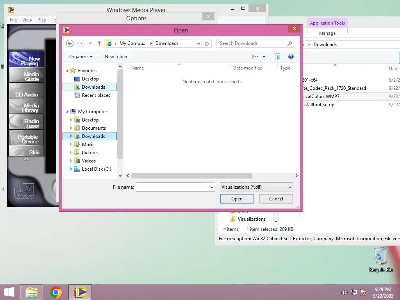Open recent locations dropdown next to Forward arrow
400x300 pixels.
click(x=90, y=43)
